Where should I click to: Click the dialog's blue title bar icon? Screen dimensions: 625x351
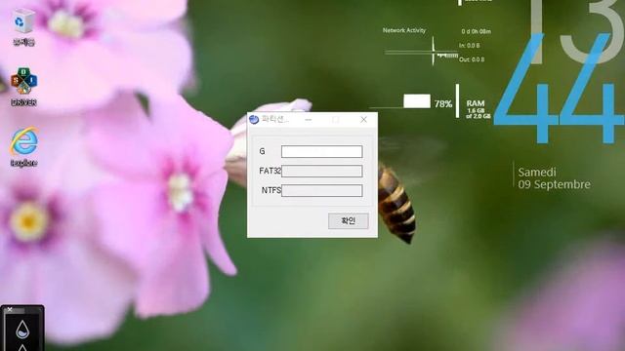pyautogui.click(x=254, y=119)
